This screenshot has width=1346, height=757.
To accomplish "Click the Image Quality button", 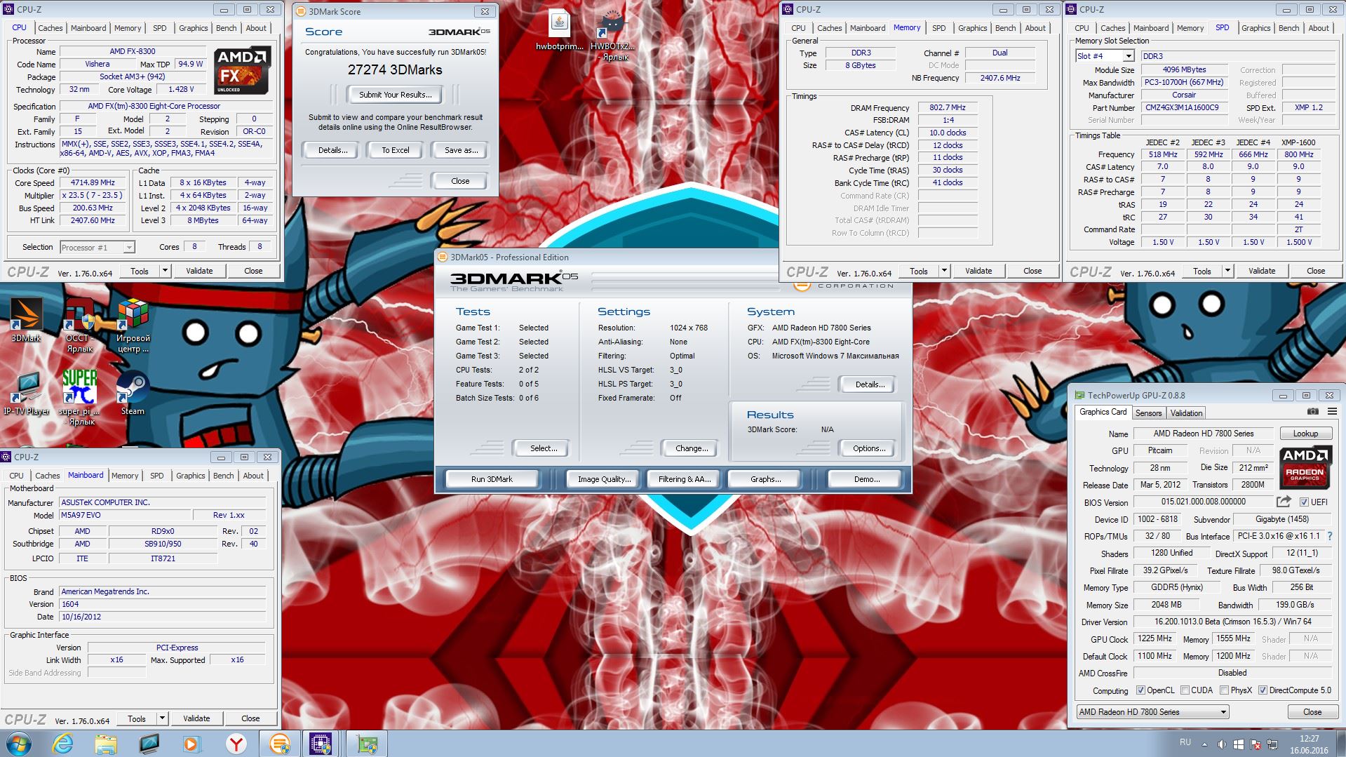I will click(604, 479).
